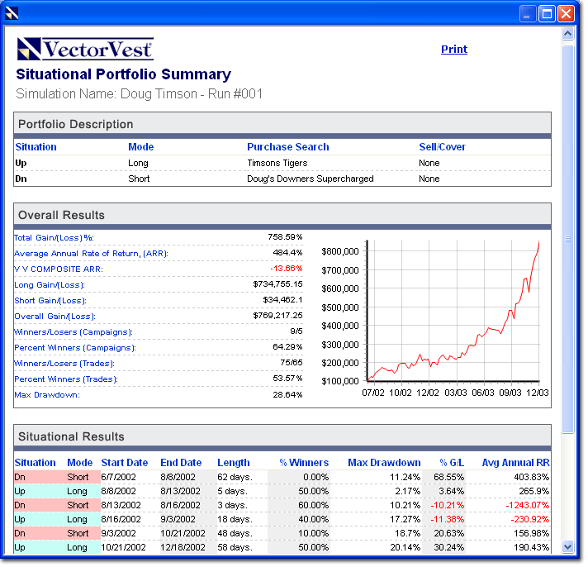Click the scroll up arrow
This screenshot has width=588, height=567.
click(x=567, y=35)
